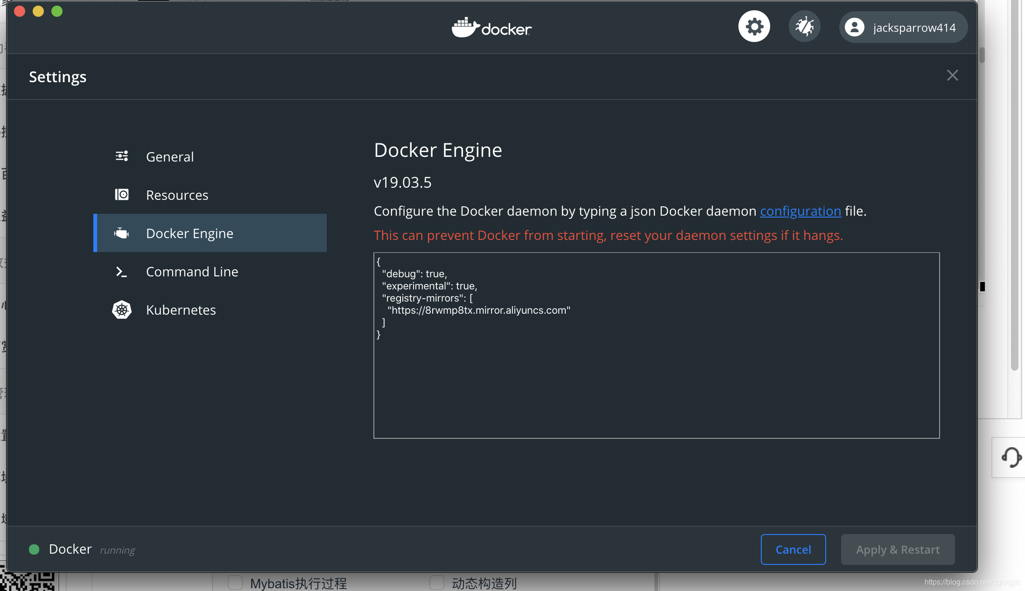The height and width of the screenshot is (591, 1025).
Task: Click the v19.03.5 version text
Action: click(402, 183)
